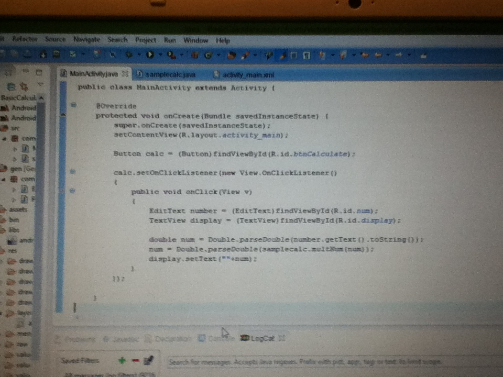
Task: Click the green Run play button
Action: point(150,55)
